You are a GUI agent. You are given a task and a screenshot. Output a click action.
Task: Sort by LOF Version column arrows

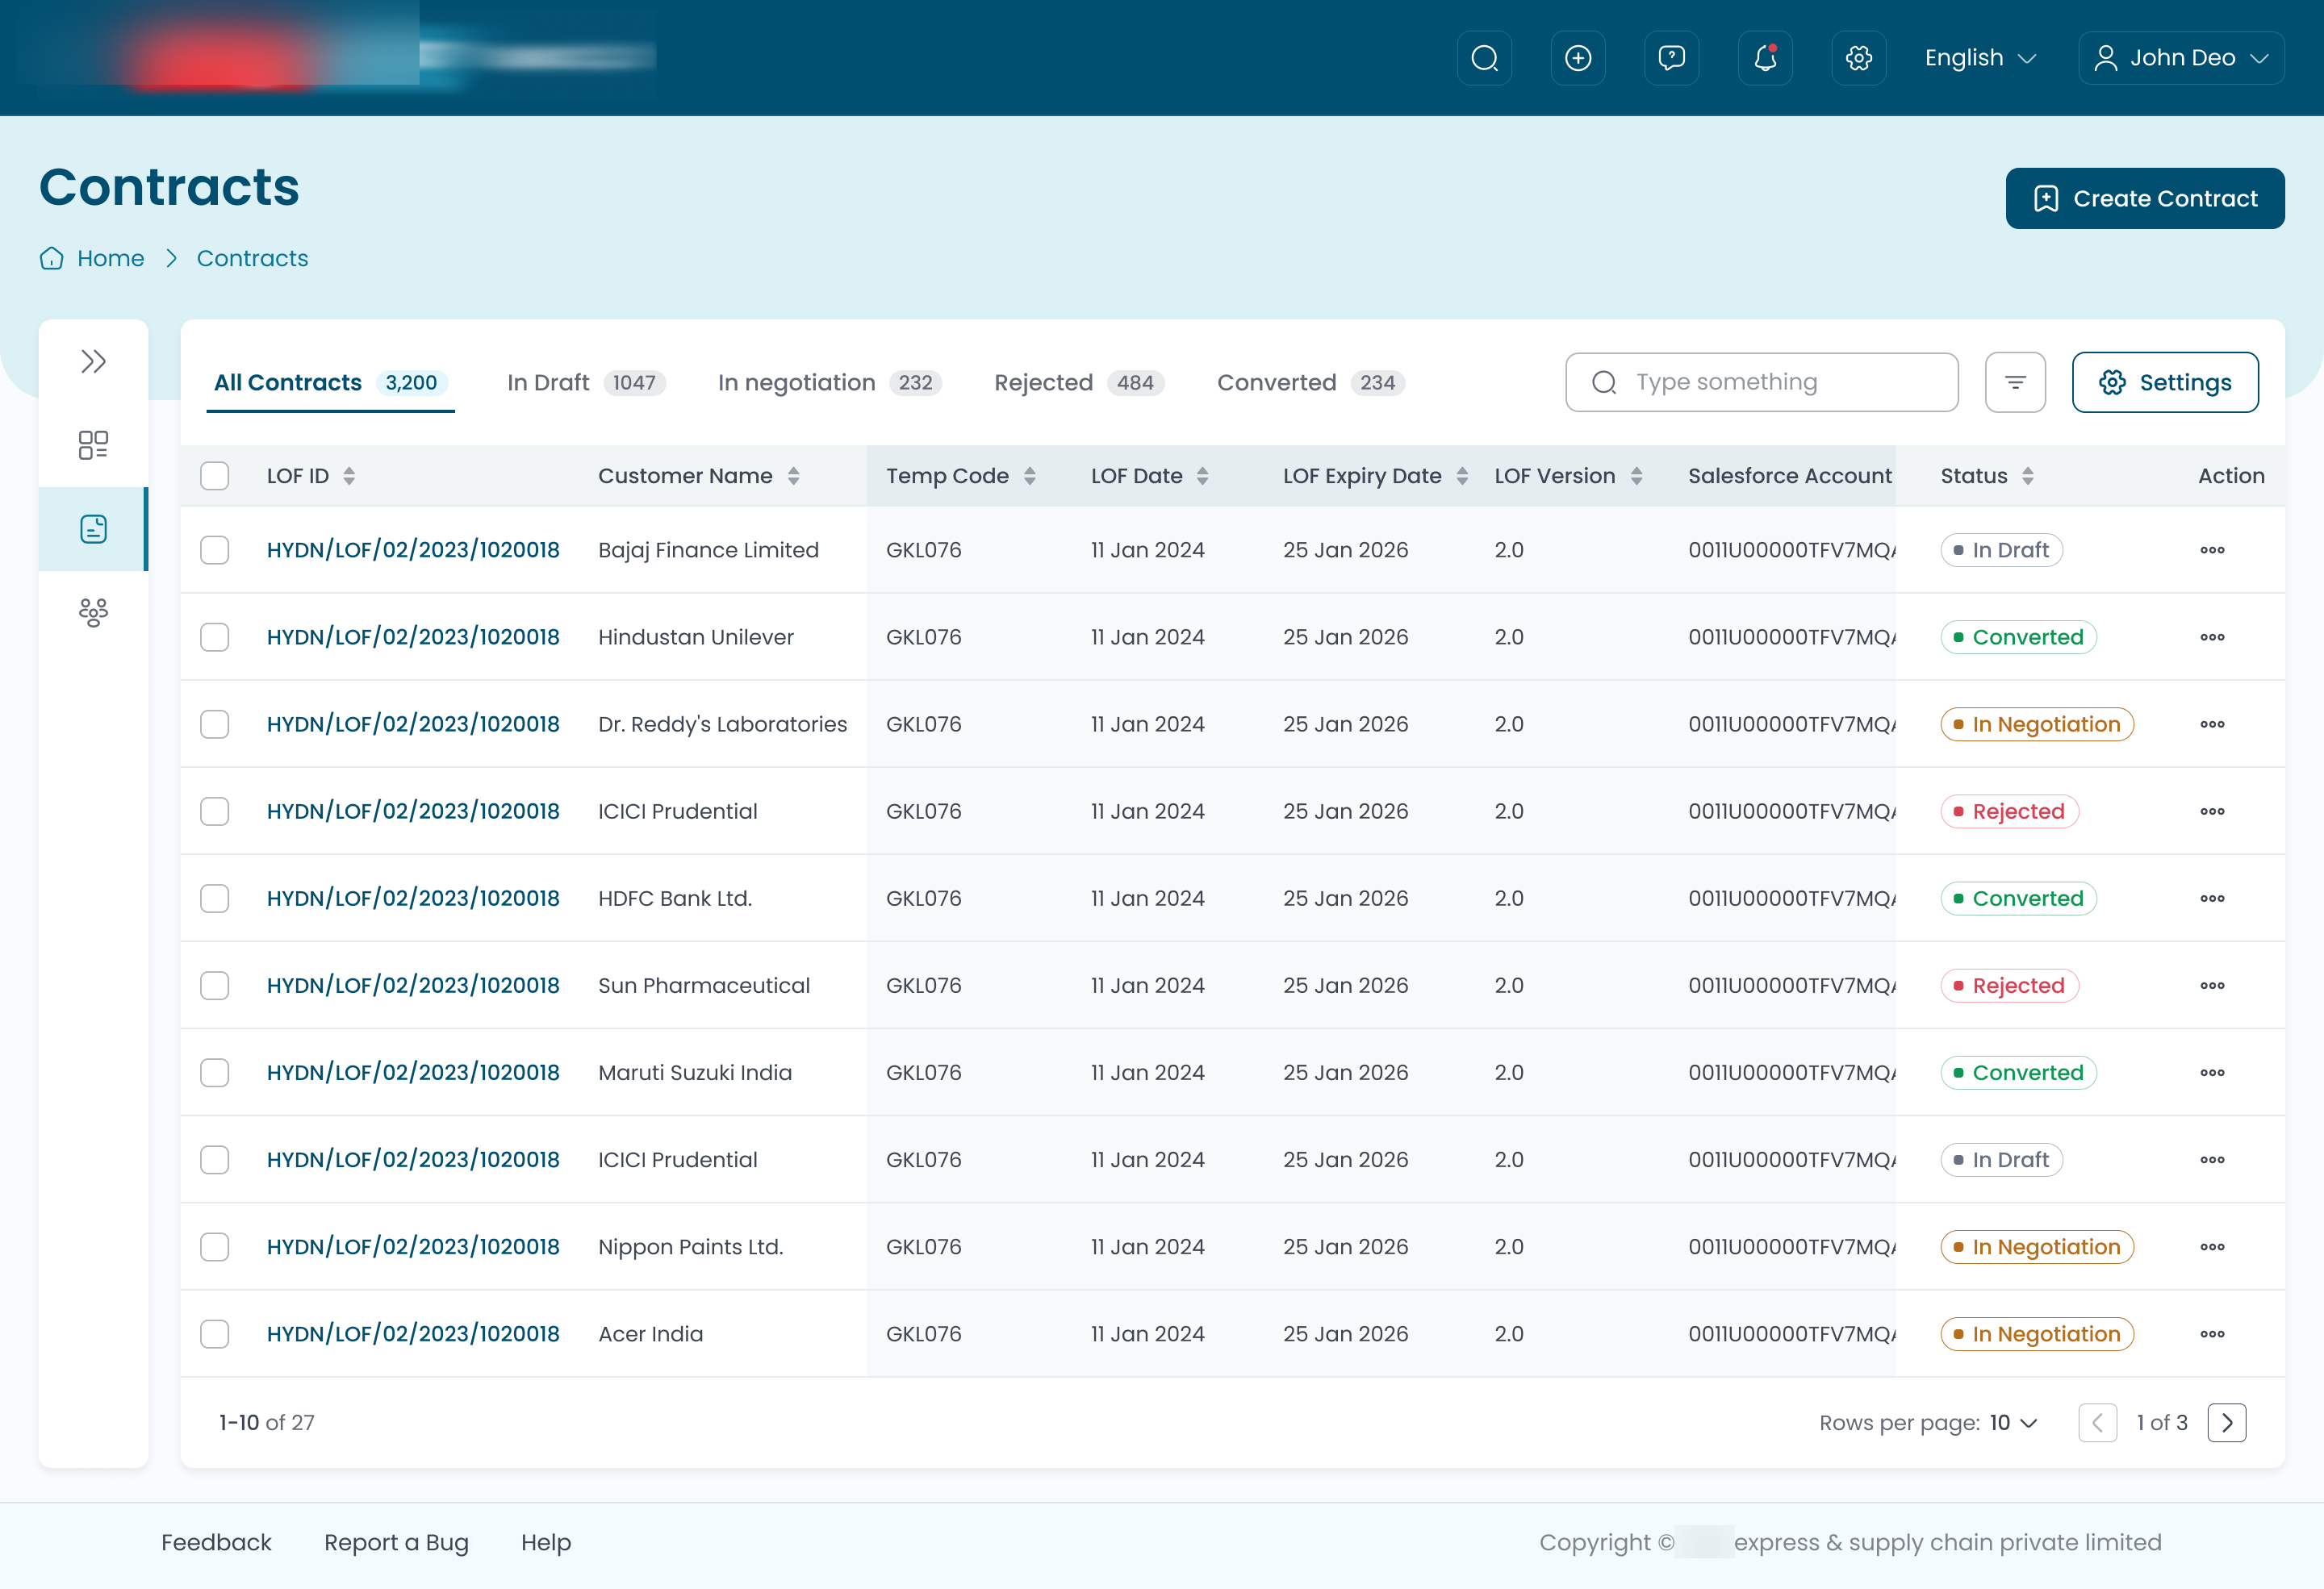(x=1636, y=476)
